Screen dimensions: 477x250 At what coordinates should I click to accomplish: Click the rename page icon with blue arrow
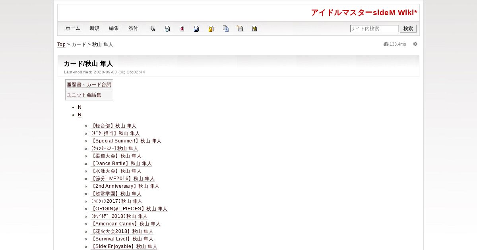coord(167,29)
